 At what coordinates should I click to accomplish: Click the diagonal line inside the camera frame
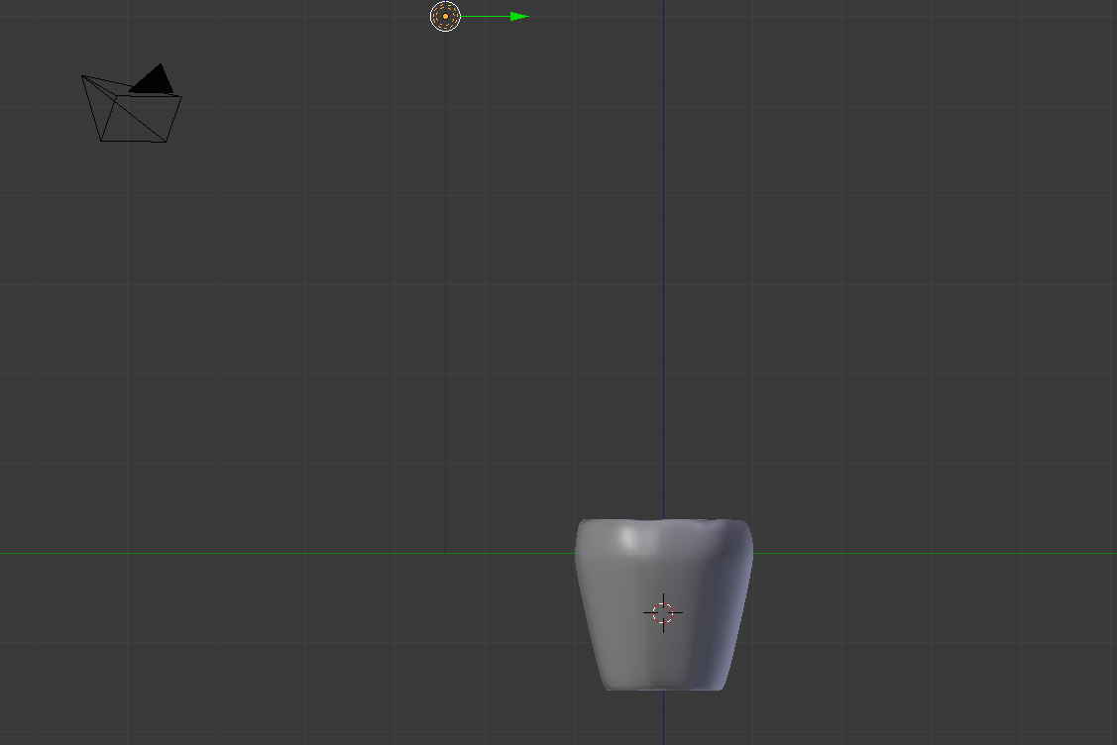pyautogui.click(x=139, y=118)
